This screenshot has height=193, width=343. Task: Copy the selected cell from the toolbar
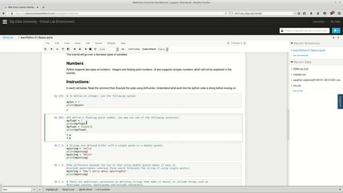(63, 49)
